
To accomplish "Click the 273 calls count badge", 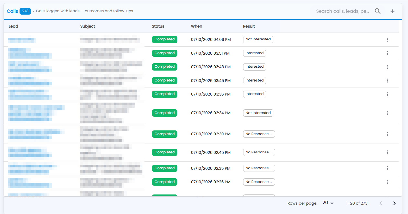I will coord(25,11).
